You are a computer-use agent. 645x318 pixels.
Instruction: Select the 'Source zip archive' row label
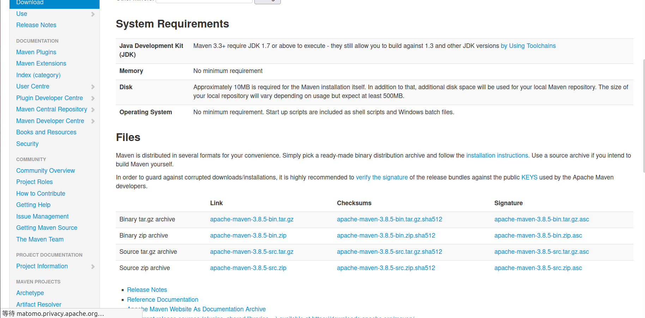point(145,268)
